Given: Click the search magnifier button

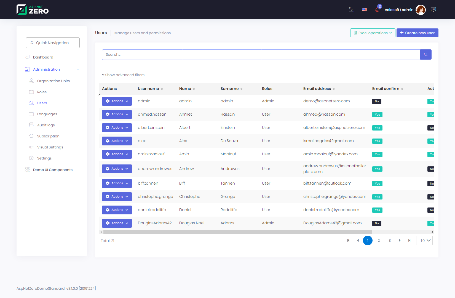Looking at the screenshot, I should pos(426,55).
